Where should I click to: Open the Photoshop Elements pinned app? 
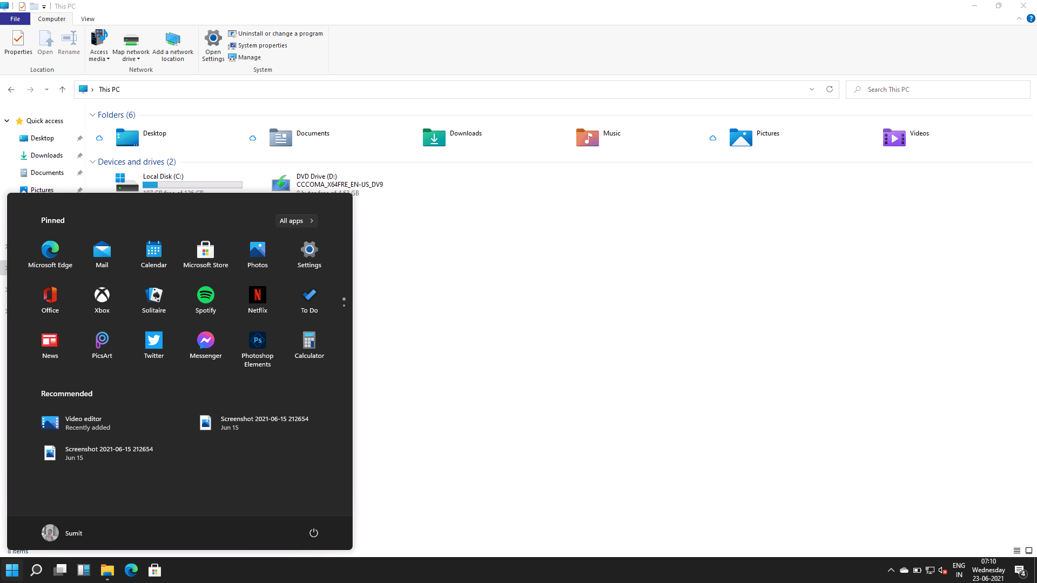257,349
